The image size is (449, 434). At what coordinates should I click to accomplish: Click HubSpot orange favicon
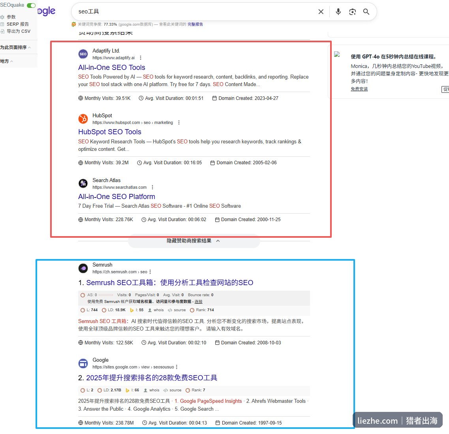[x=83, y=119]
